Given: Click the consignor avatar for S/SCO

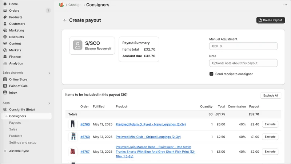Looking at the screenshot, I should coord(77,45).
